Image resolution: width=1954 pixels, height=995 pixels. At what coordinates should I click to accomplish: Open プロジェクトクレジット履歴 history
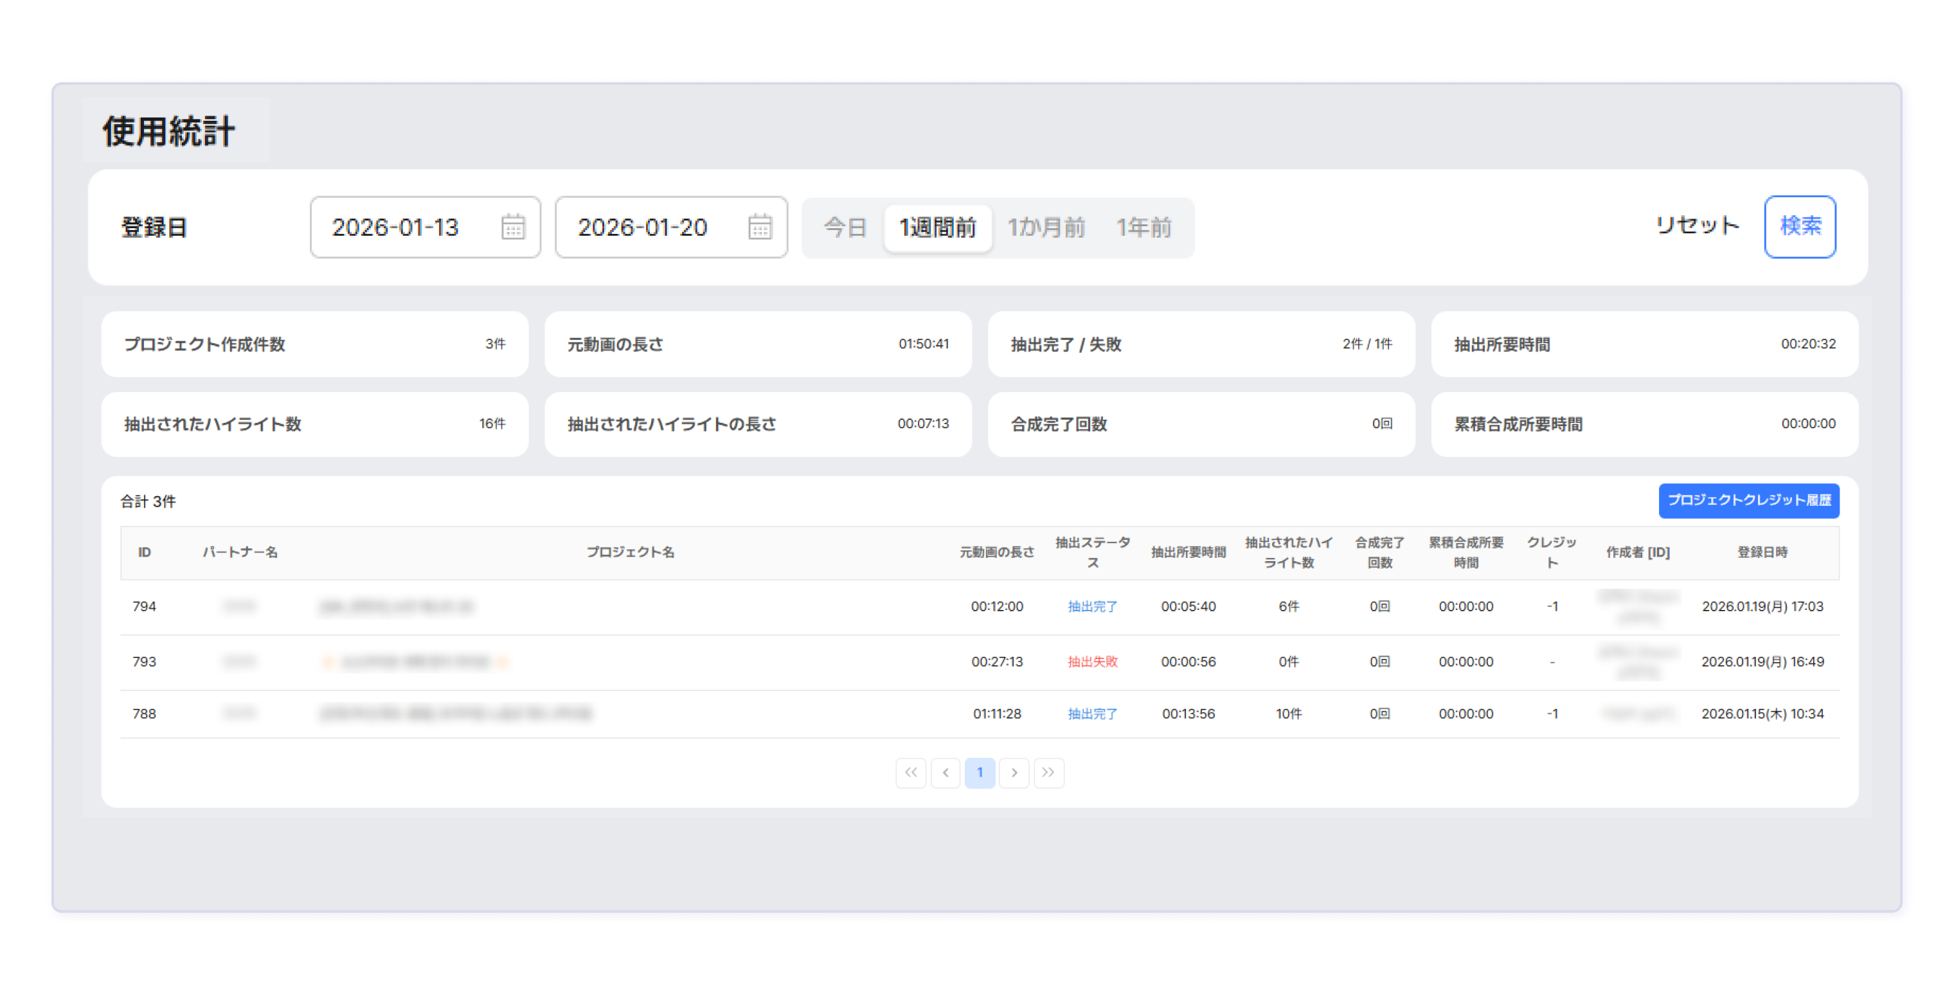[1748, 500]
